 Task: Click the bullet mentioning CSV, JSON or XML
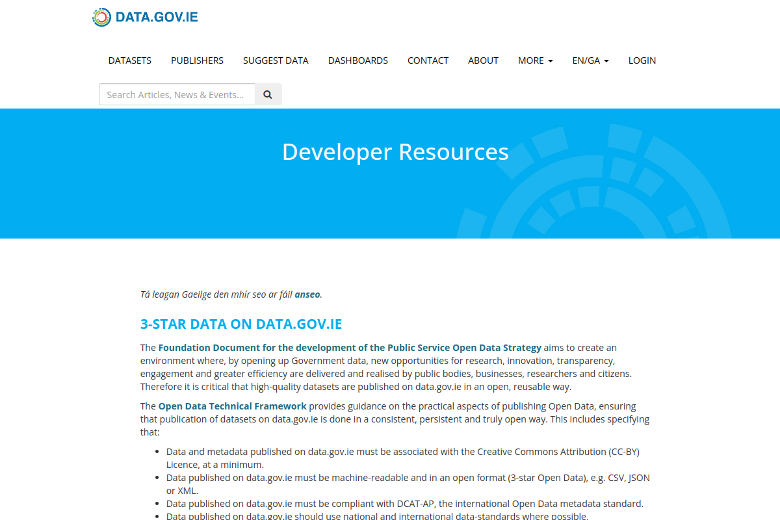[x=408, y=484]
